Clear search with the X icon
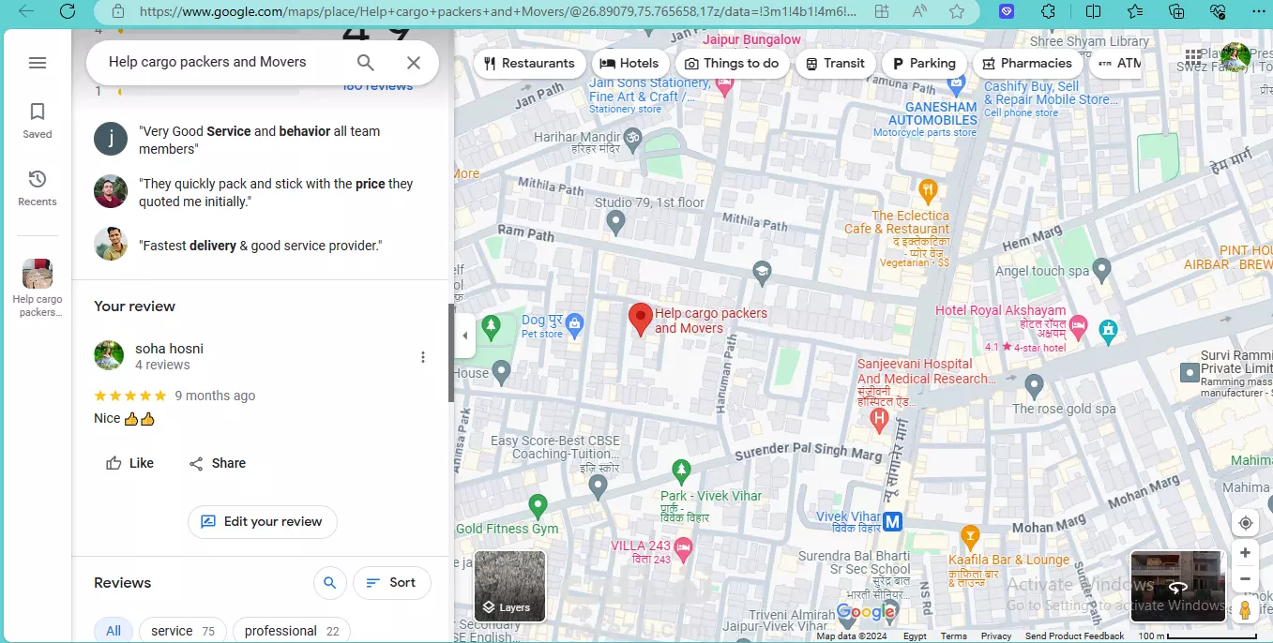Image resolution: width=1273 pixels, height=643 pixels. [x=414, y=63]
